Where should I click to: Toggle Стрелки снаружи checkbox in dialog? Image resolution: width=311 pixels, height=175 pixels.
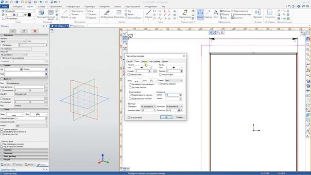tap(160, 84)
